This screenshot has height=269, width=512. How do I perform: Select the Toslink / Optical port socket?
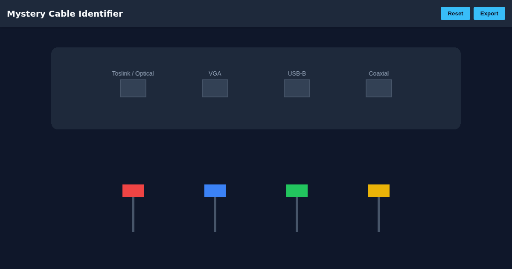click(133, 88)
